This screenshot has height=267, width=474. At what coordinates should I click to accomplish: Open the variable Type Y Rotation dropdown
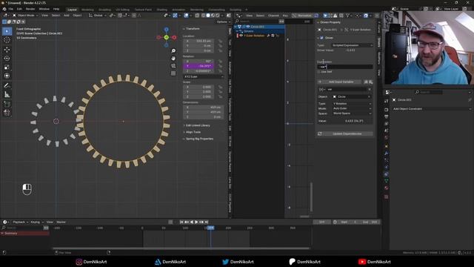[353, 104]
